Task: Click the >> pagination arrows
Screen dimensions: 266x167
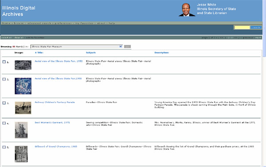Action: 236,38
